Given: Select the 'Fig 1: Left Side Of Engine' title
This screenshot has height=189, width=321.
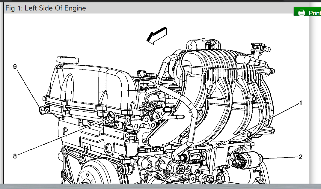Looking at the screenshot, I should pyautogui.click(x=46, y=8).
